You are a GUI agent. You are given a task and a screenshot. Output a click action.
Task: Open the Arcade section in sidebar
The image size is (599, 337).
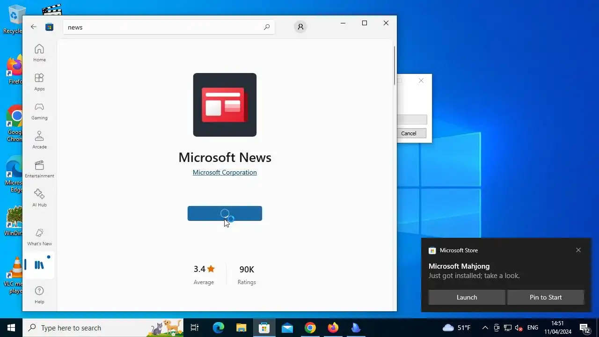39,140
